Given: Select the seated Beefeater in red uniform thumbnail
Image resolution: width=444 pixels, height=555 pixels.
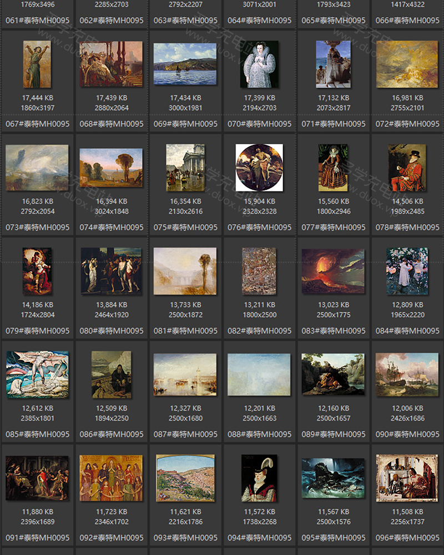Looking at the screenshot, I should click(407, 168).
